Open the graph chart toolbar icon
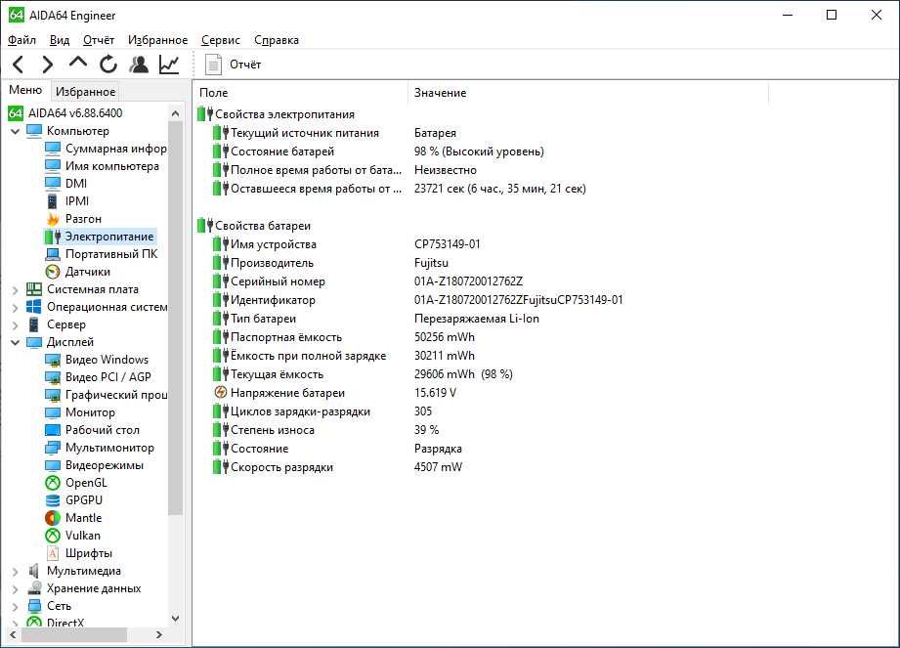The width and height of the screenshot is (900, 648). (169, 65)
